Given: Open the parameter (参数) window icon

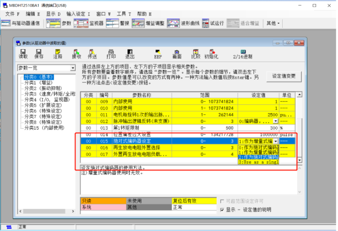Looking at the screenshot, I should (54, 23).
